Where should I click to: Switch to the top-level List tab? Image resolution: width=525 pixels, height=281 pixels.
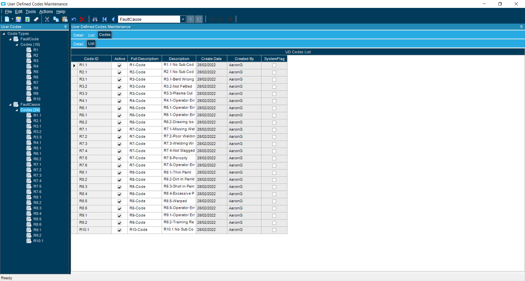(x=91, y=35)
